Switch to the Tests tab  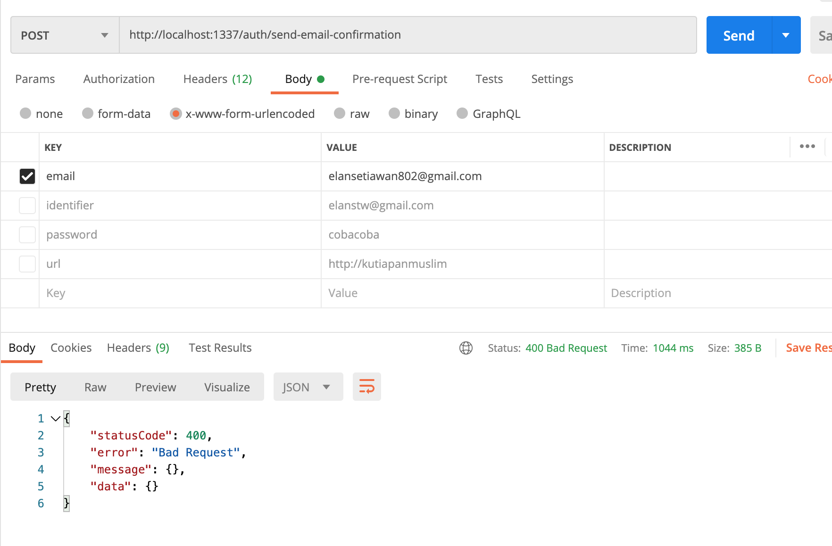pyautogui.click(x=489, y=79)
